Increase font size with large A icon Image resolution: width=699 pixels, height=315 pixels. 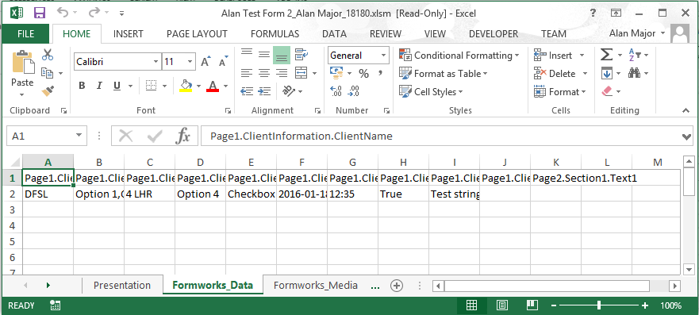[205, 61]
